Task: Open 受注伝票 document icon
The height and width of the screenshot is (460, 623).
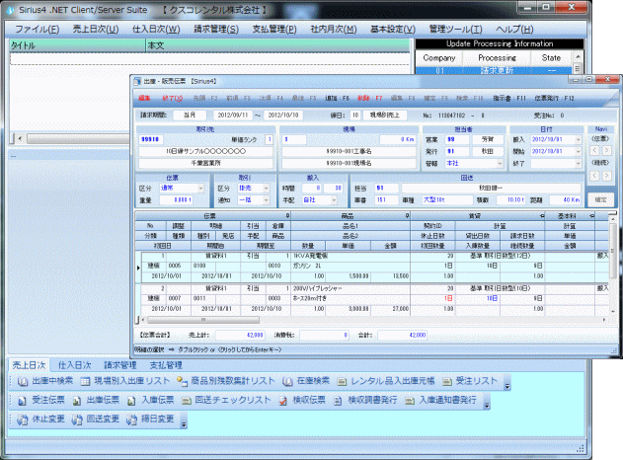Action: [x=23, y=401]
